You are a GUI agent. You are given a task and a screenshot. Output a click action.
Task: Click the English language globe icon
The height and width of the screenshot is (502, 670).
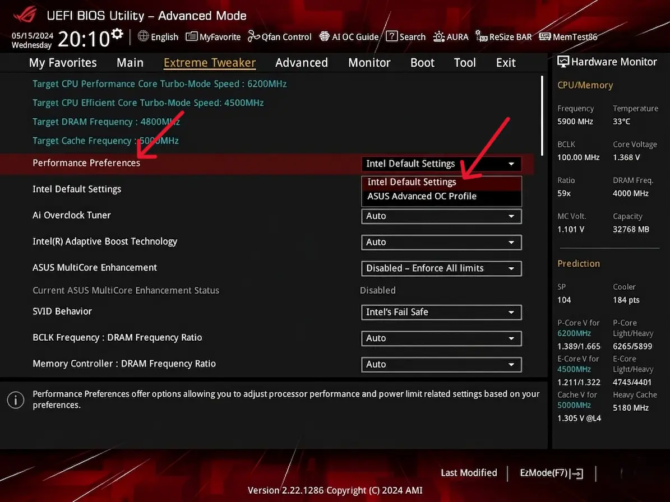point(143,36)
